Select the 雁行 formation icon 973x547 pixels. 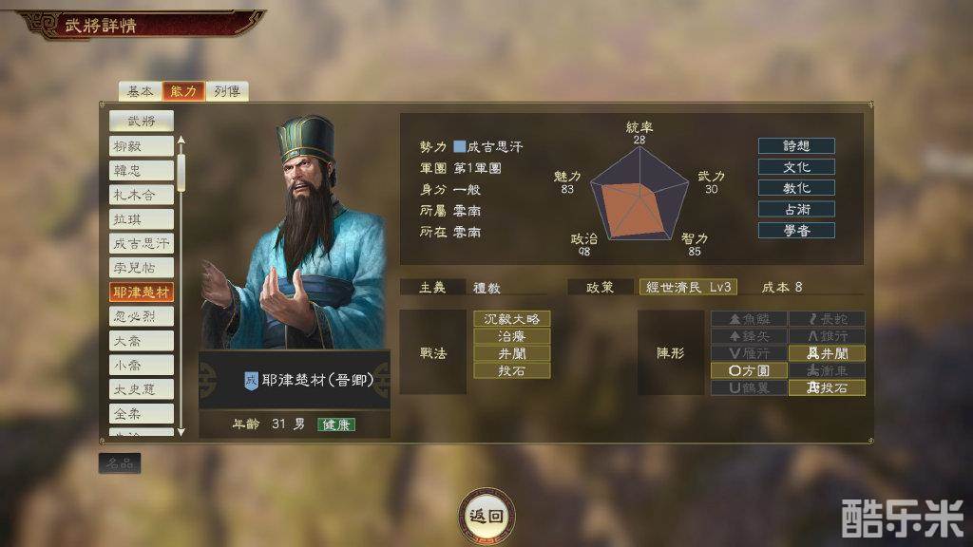(x=749, y=353)
